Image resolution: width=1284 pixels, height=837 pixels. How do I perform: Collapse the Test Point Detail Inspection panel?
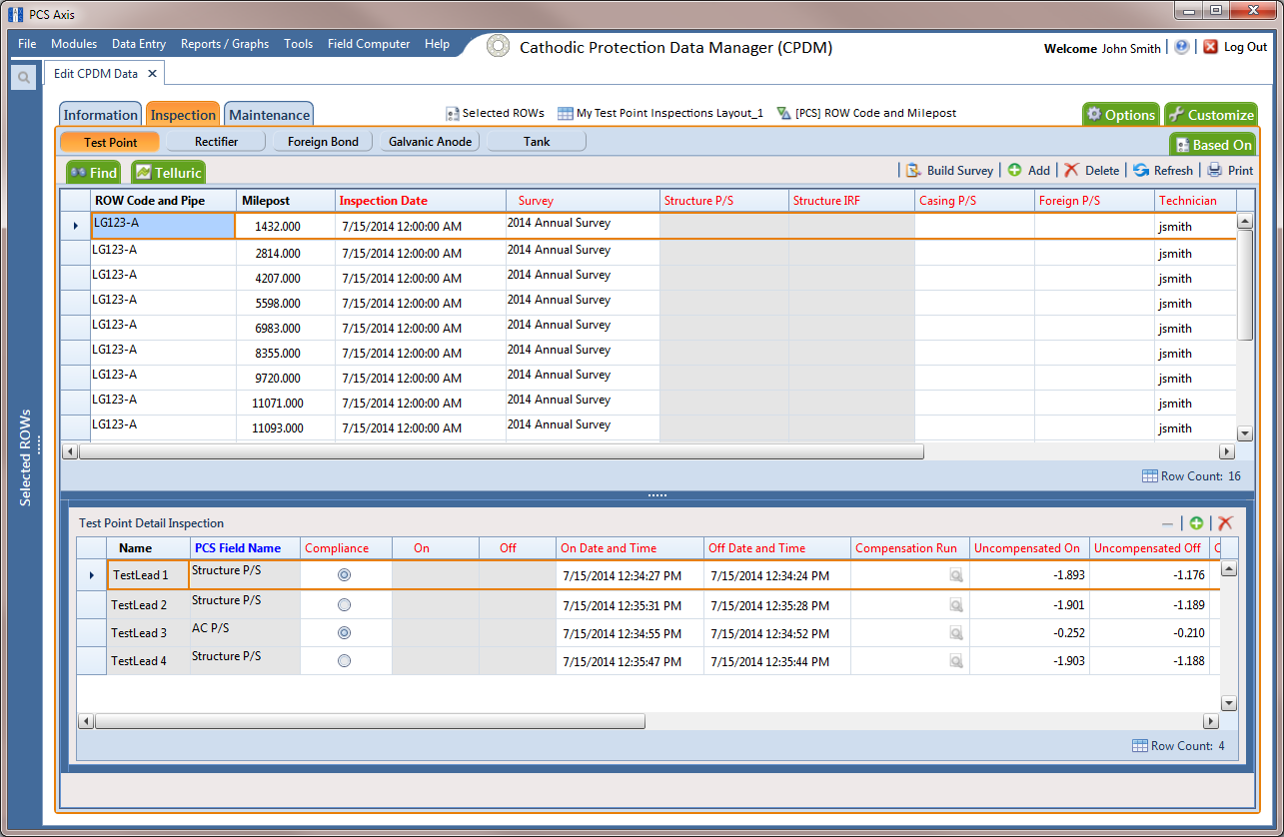click(1167, 523)
